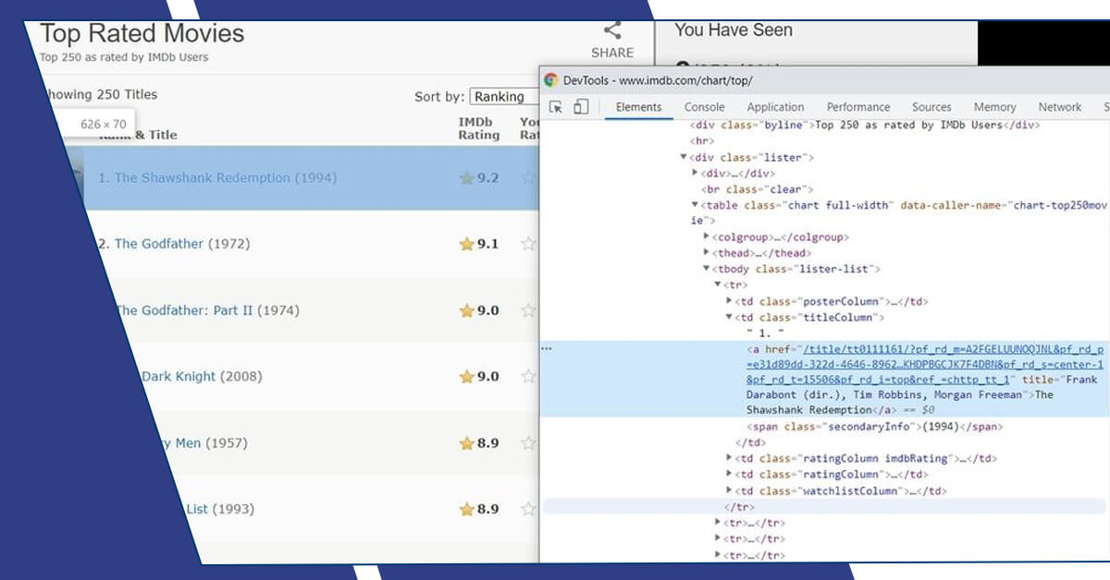Collapse the td class="titleColumn" node
The height and width of the screenshot is (580, 1110).
730,318
